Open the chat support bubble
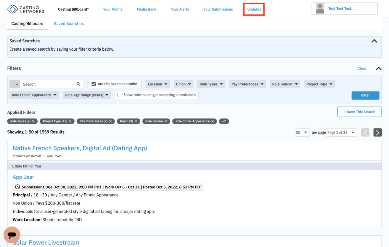The height and width of the screenshot is (247, 389). [12, 235]
